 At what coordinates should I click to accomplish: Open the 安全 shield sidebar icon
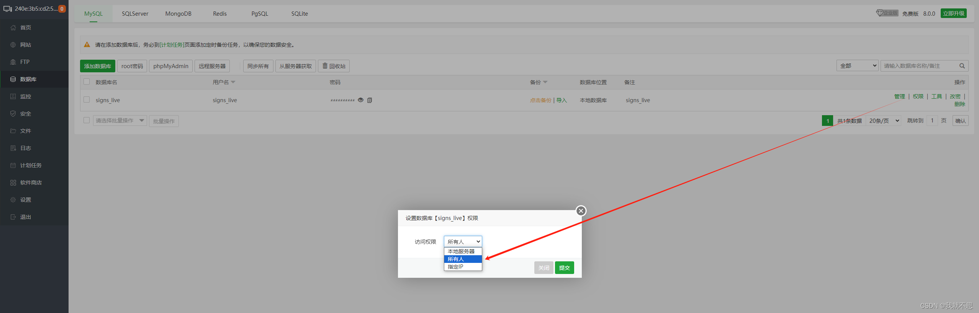[x=13, y=114]
